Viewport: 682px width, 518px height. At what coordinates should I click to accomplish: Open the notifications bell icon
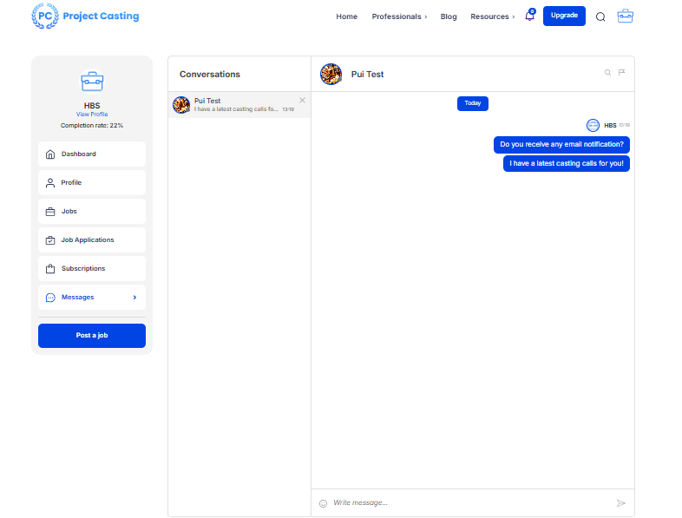coord(529,16)
